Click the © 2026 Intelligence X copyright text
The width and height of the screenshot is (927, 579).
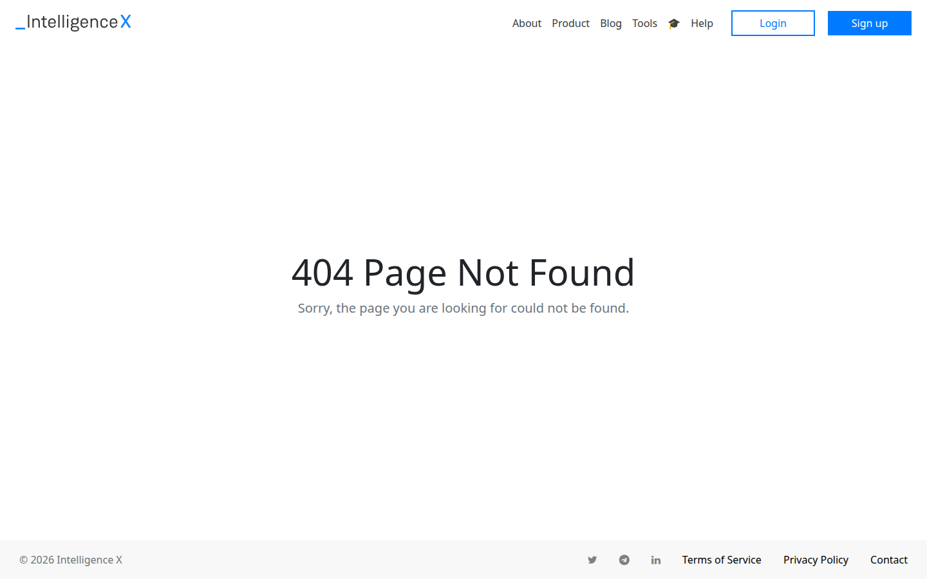71,560
